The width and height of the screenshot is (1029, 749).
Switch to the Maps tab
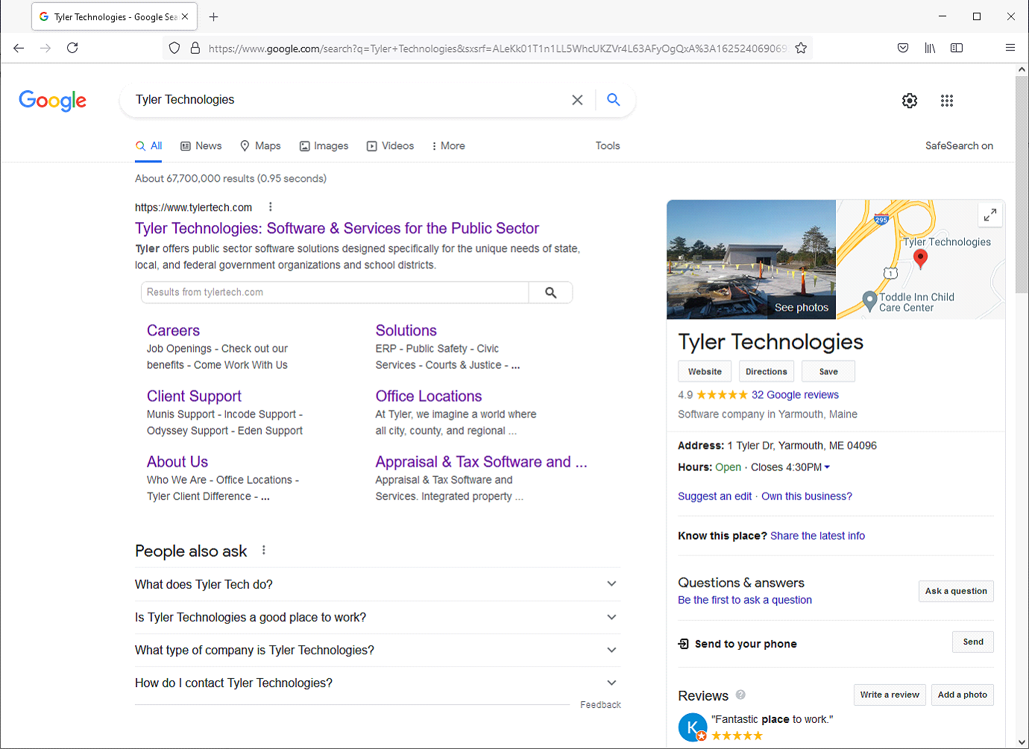click(260, 146)
